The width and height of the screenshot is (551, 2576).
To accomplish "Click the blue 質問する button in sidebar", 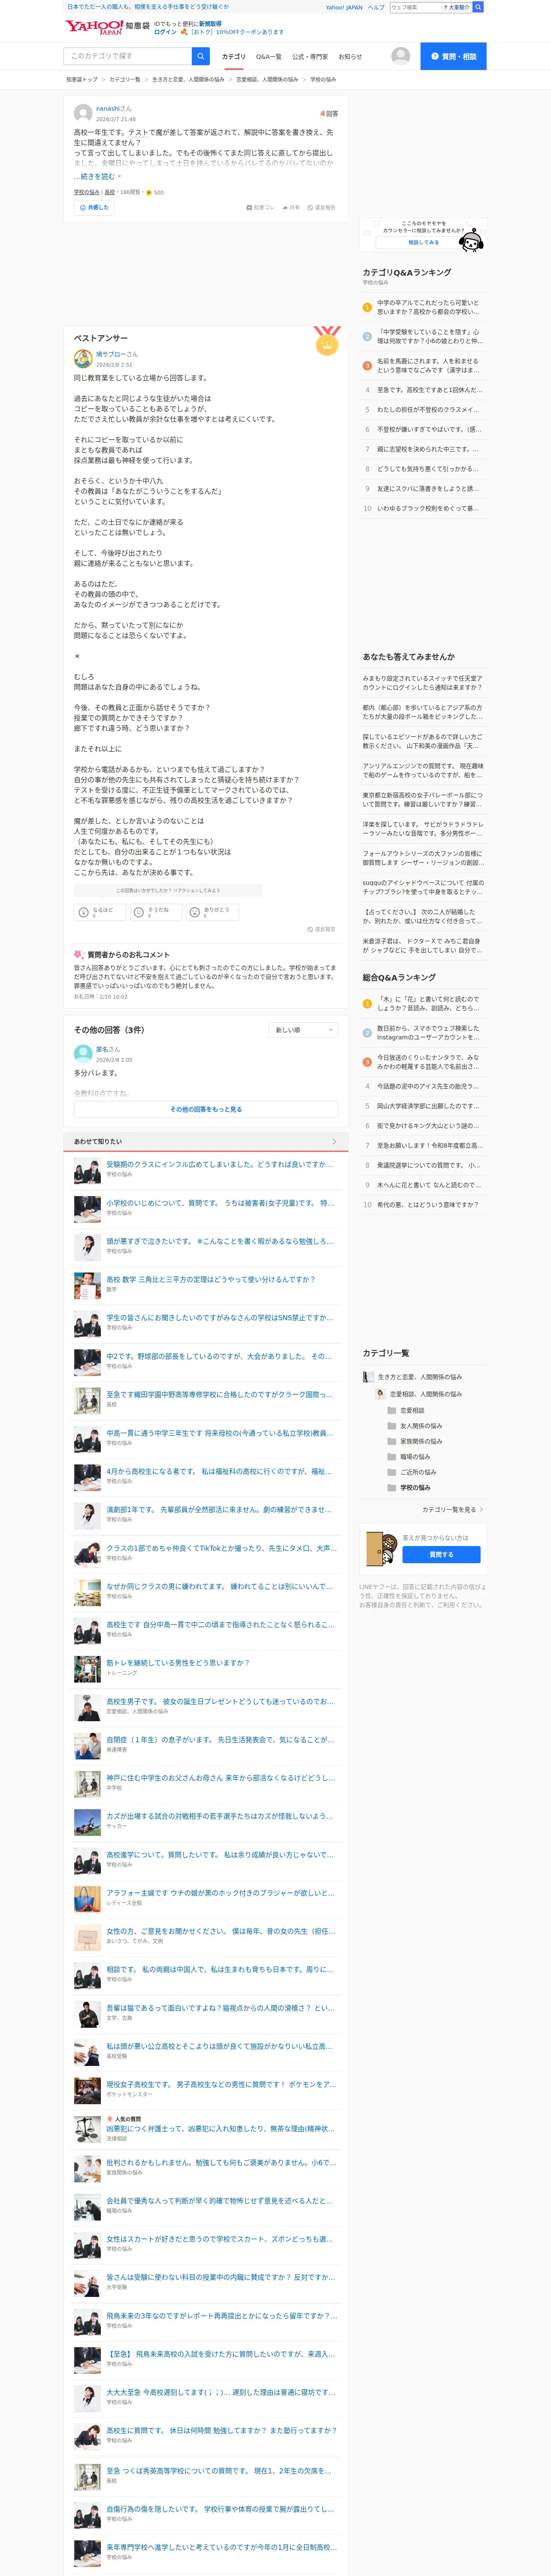I will coord(441,1555).
